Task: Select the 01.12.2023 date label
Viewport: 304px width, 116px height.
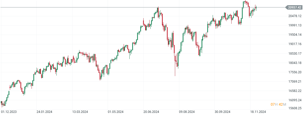Action: point(9,112)
